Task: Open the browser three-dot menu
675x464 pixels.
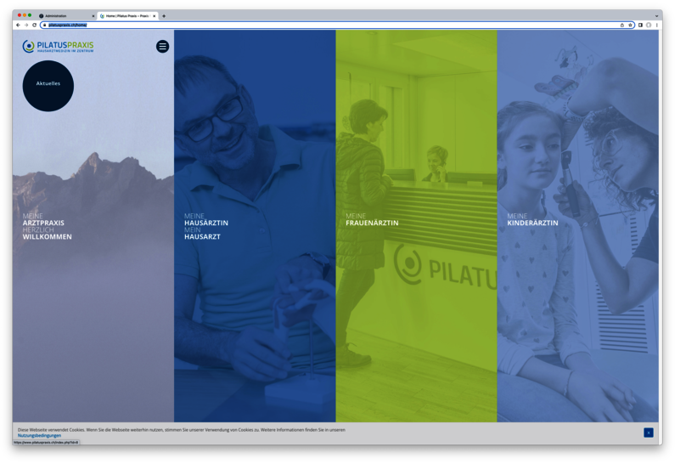Action: [x=656, y=25]
